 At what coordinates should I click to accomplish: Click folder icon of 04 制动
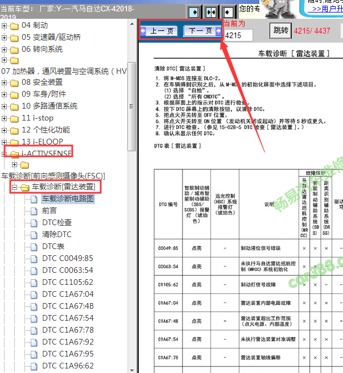click(x=14, y=26)
